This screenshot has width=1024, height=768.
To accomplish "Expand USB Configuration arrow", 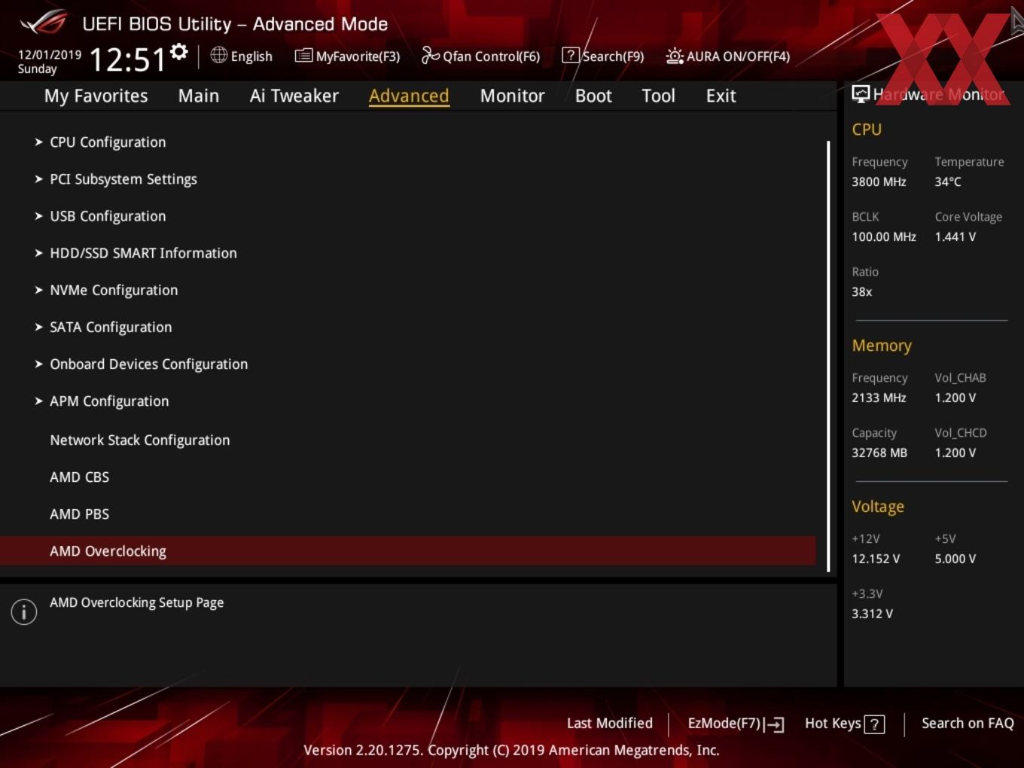I will pyautogui.click(x=38, y=215).
